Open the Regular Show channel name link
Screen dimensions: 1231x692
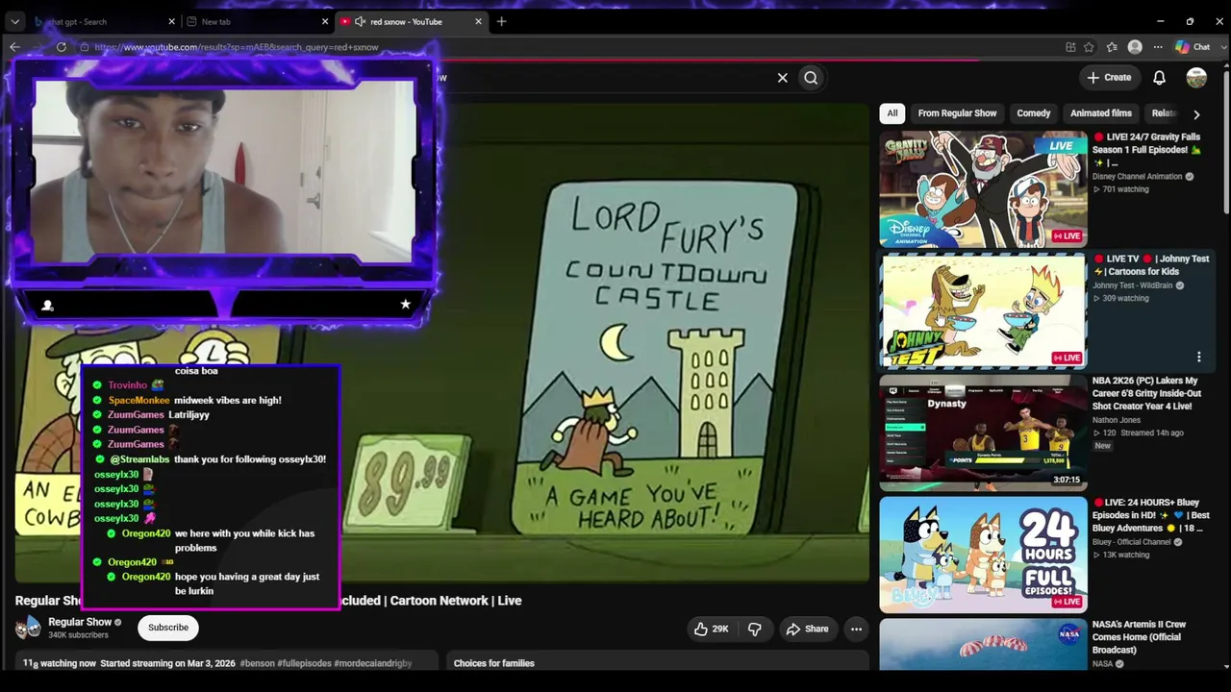[x=80, y=622]
